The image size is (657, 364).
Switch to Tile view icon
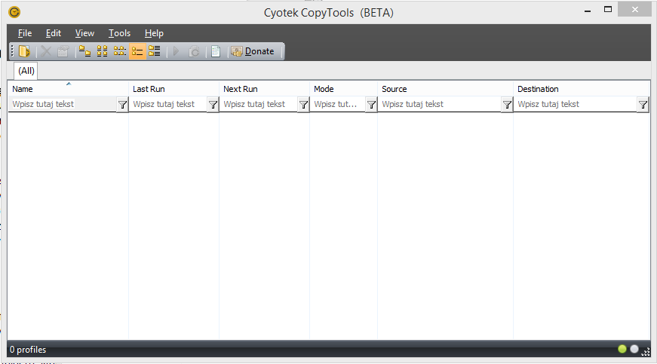coord(154,51)
